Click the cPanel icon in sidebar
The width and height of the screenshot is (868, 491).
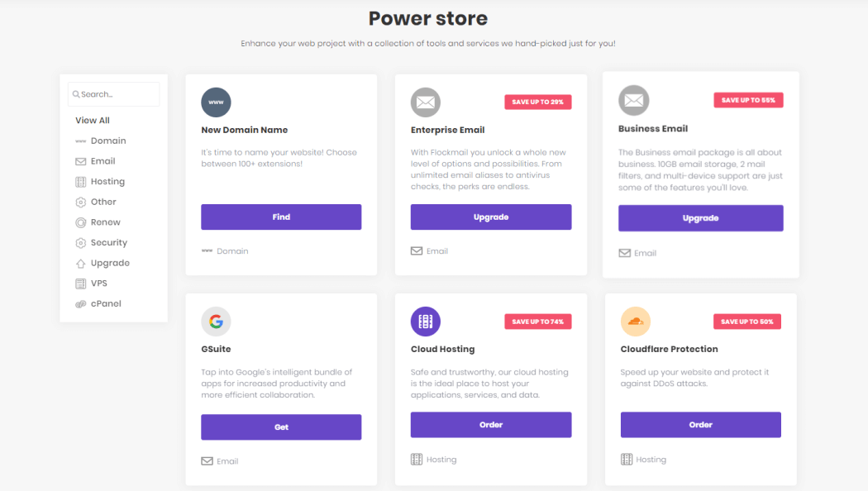click(x=81, y=304)
